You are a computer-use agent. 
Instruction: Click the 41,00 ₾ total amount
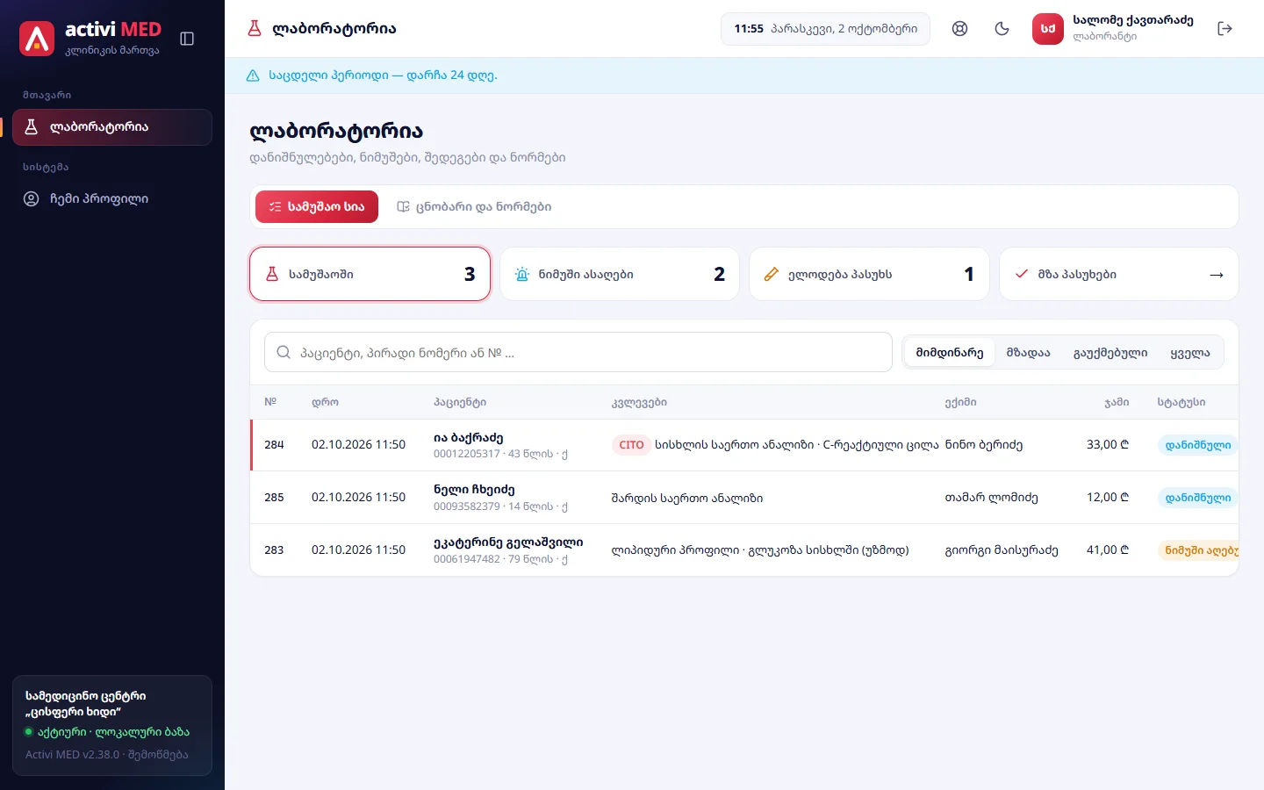click(x=1108, y=550)
